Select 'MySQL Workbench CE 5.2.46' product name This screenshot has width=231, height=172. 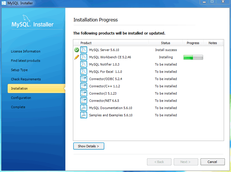[x=110, y=57]
